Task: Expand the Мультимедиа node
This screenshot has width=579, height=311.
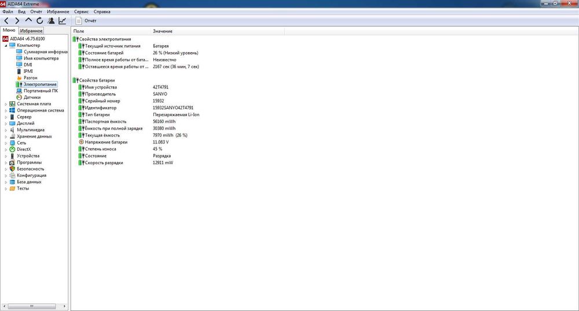Action: pos(6,130)
